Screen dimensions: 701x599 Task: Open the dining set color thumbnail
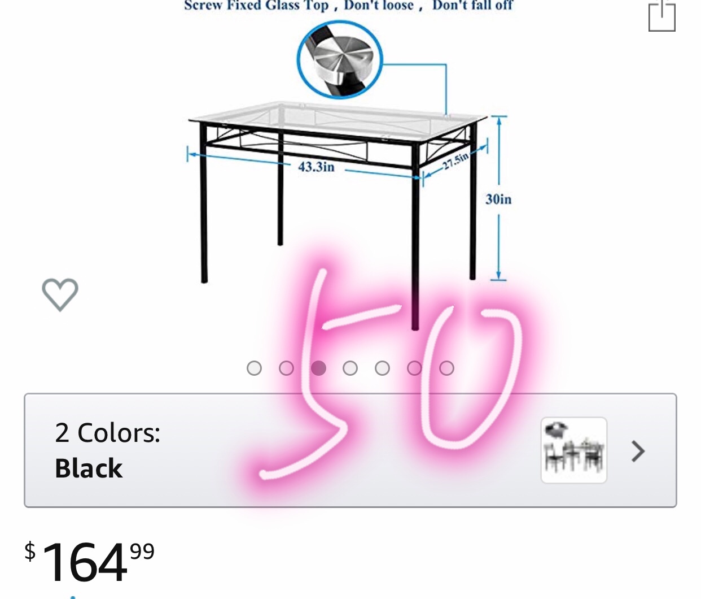[x=574, y=450]
